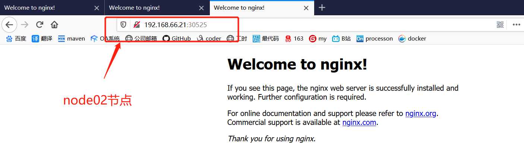The width and height of the screenshot is (524, 148).
Task: Switch to the second Welcome to nginx tab
Action: point(157,8)
